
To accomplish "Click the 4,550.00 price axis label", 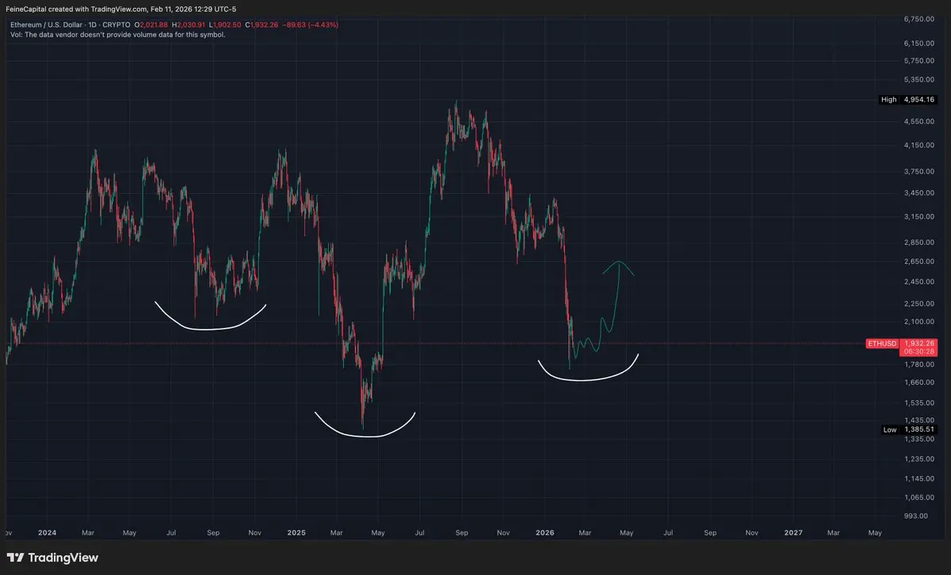I will coord(919,121).
